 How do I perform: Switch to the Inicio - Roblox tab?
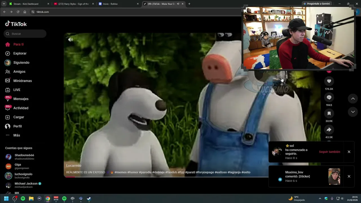pyautogui.click(x=118, y=4)
